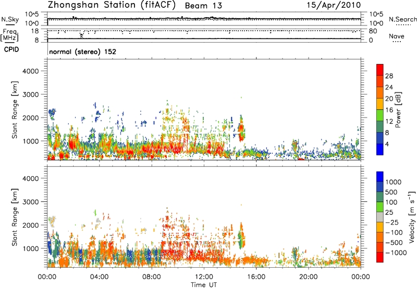
Task: Click the Zhongshan Station (fitACF) plot title
Action: pyautogui.click(x=119, y=5)
